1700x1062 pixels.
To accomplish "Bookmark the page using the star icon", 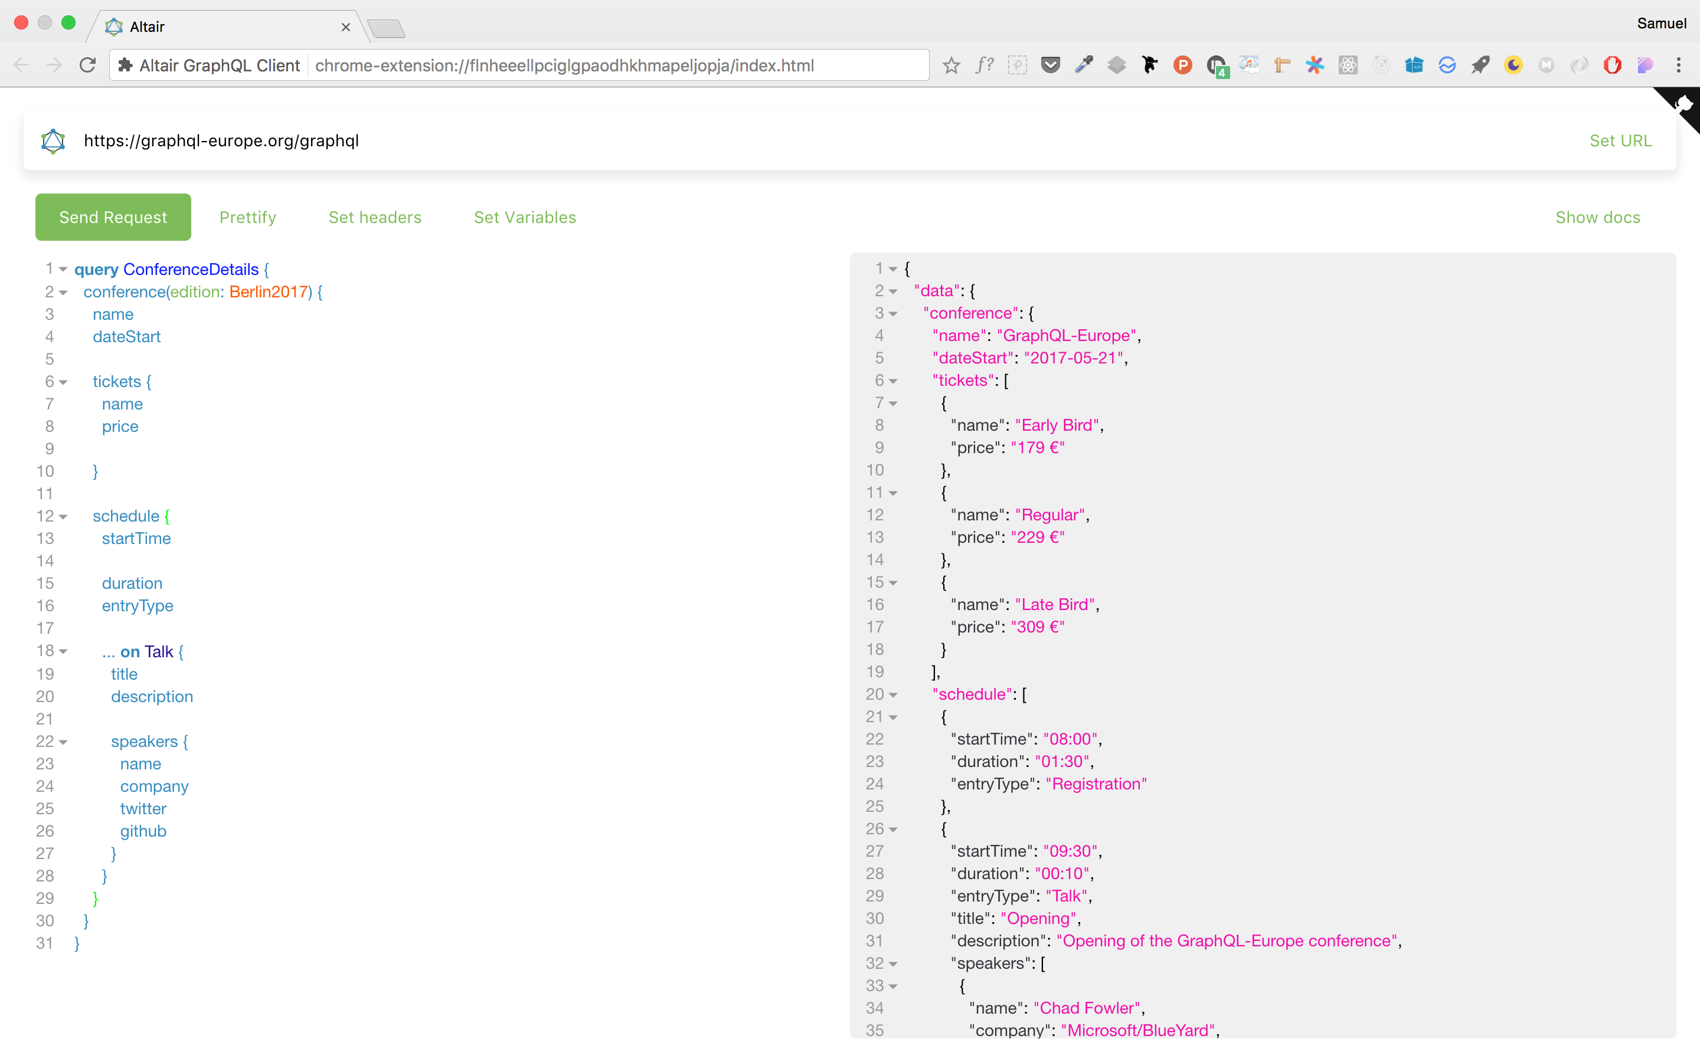I will tap(952, 65).
